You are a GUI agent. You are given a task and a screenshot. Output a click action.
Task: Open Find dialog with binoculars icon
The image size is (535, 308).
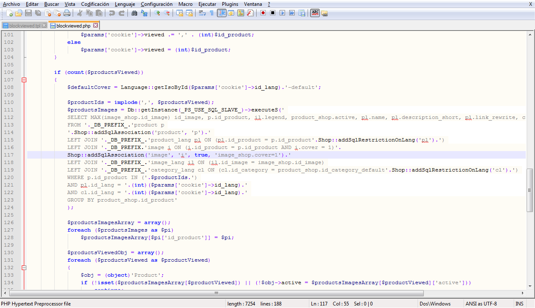coord(134,13)
